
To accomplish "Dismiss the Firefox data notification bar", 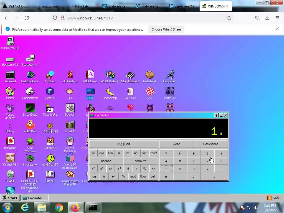I will coord(277,29).
